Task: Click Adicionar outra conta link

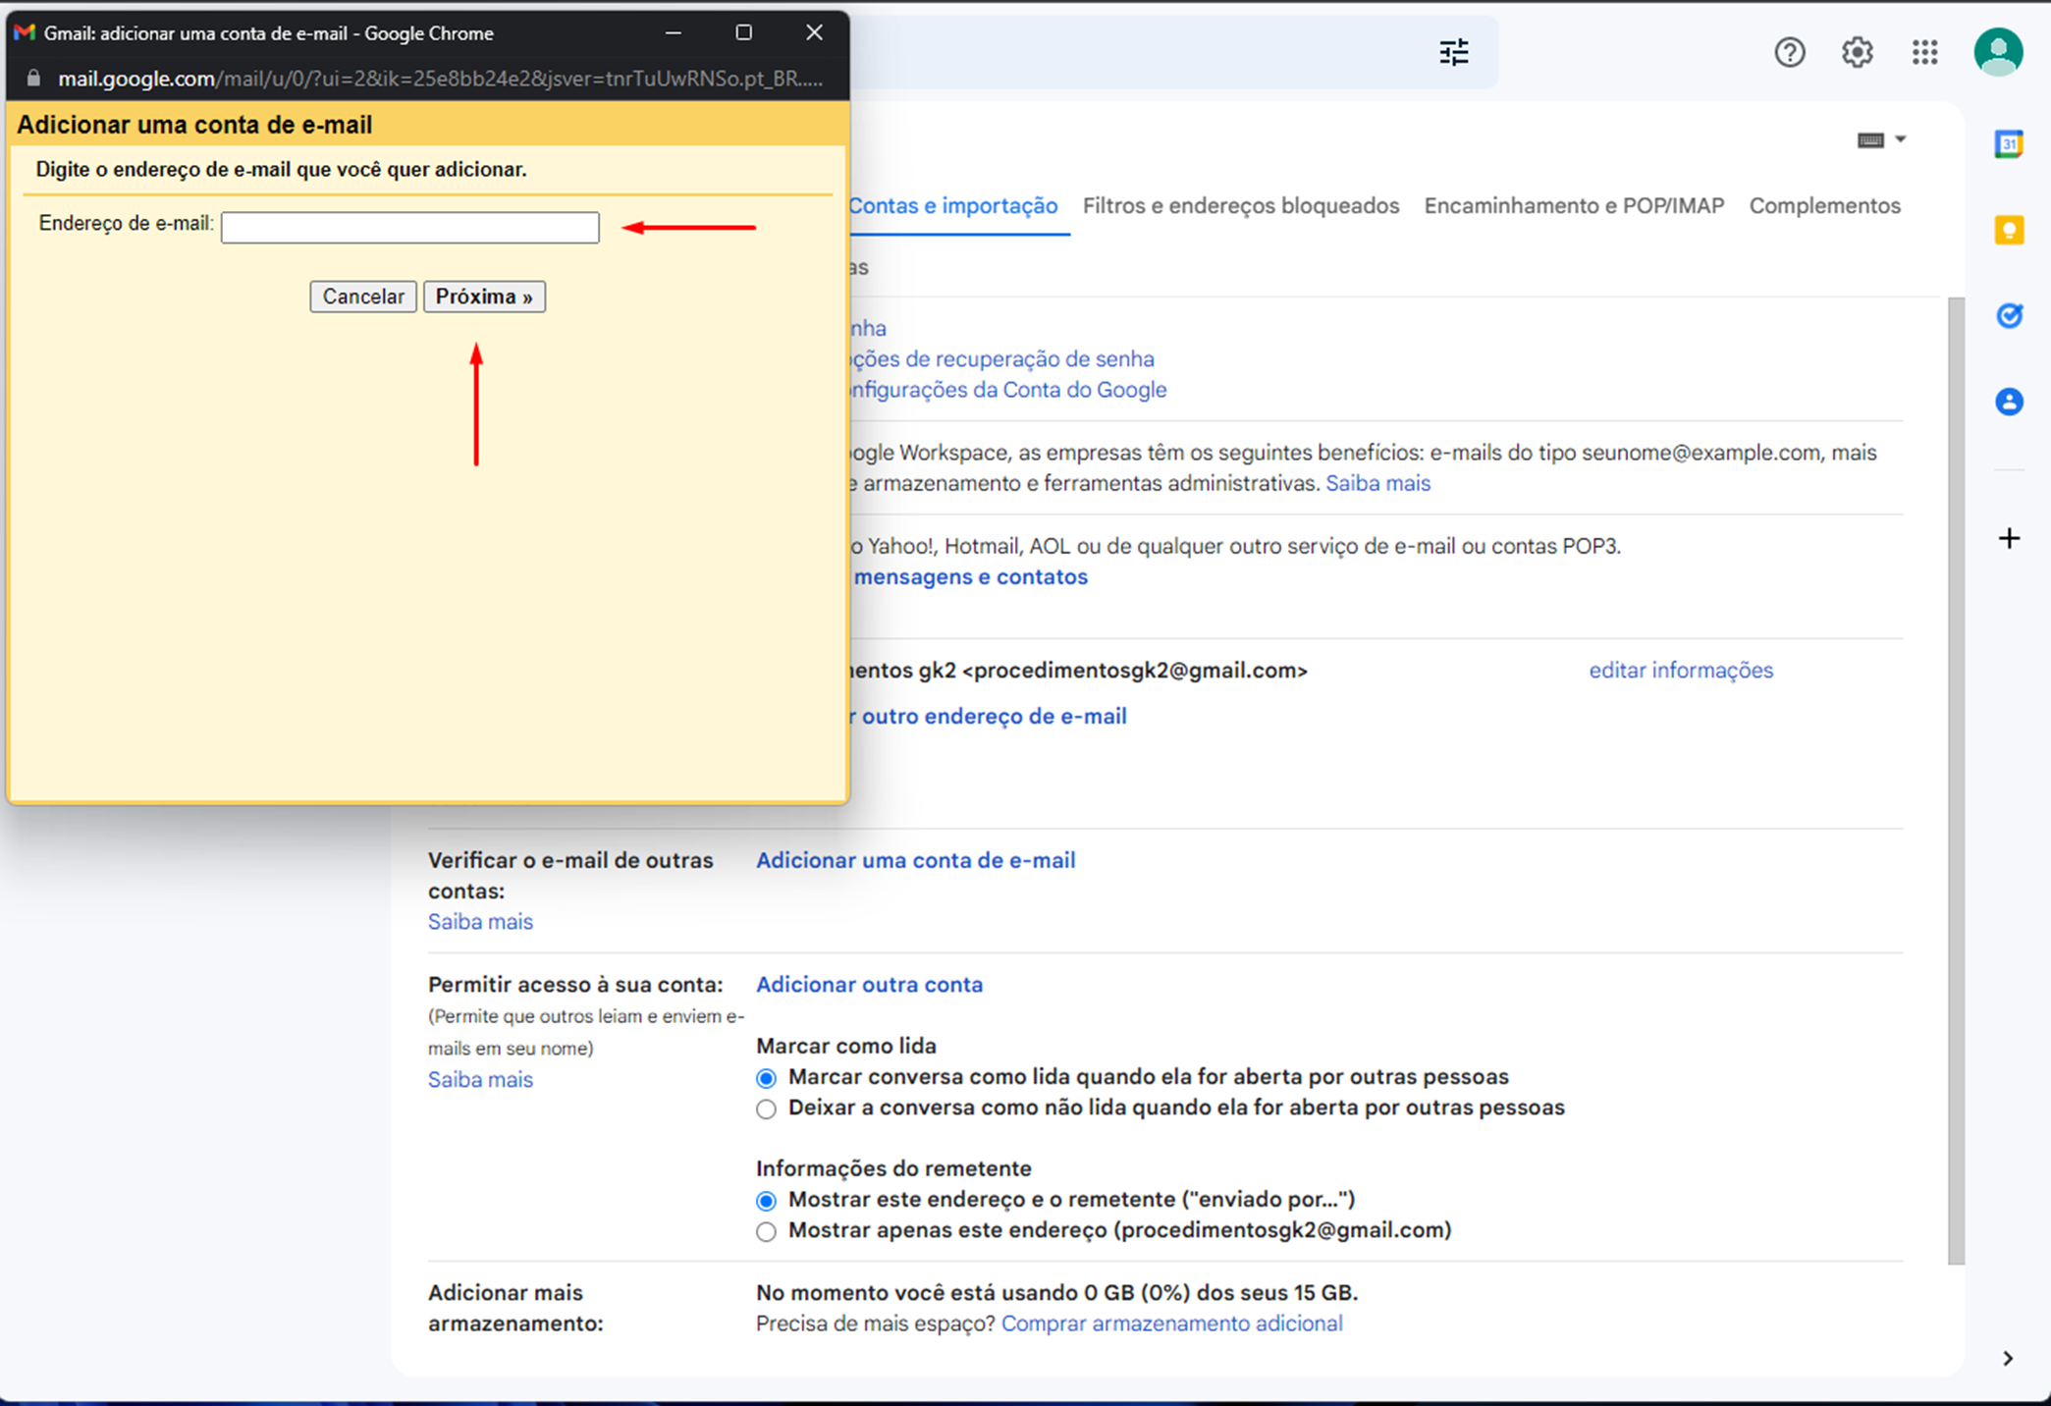Action: pyautogui.click(x=869, y=985)
